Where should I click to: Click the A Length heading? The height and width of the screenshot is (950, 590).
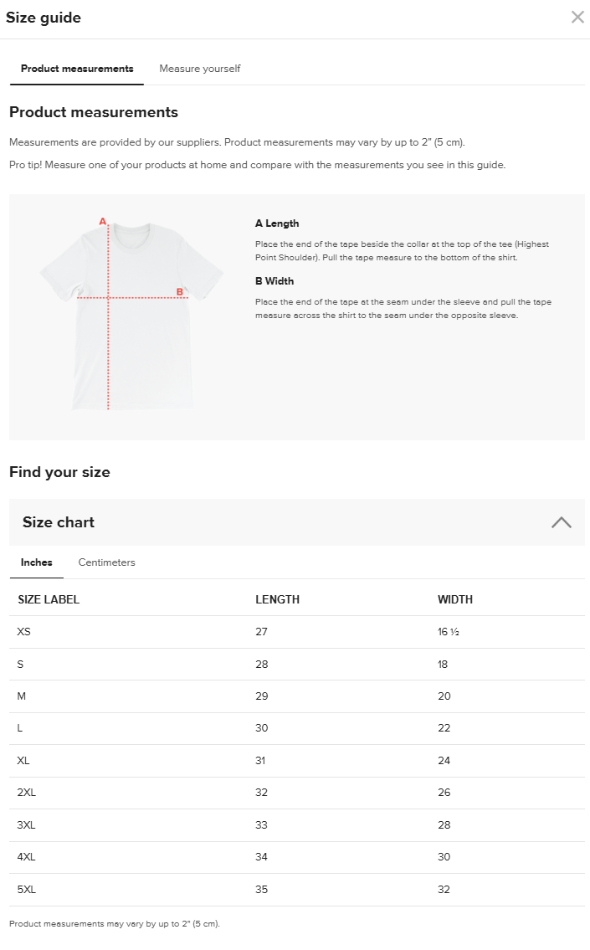[x=277, y=223]
